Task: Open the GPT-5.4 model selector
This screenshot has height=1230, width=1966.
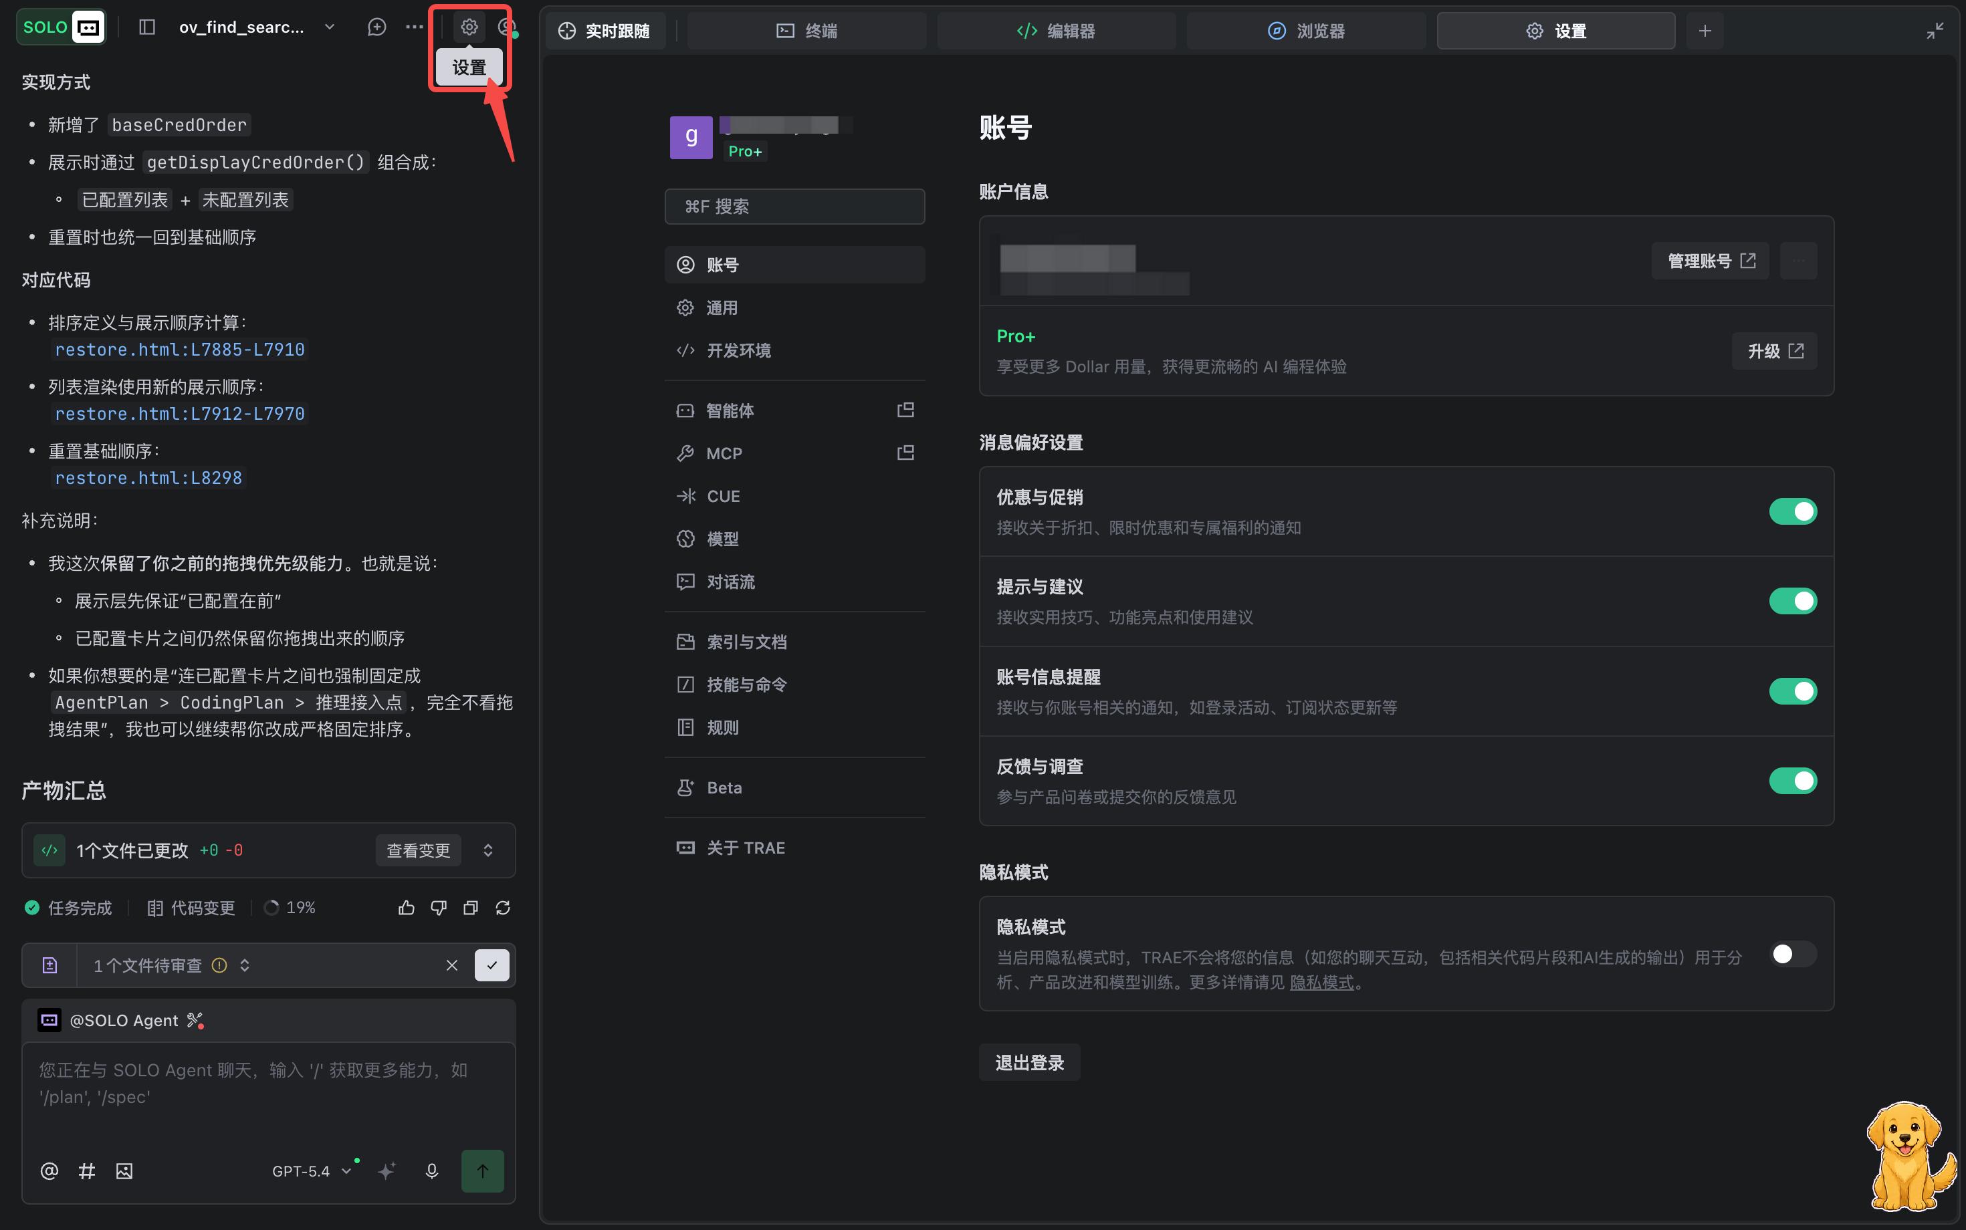Action: (x=312, y=1171)
